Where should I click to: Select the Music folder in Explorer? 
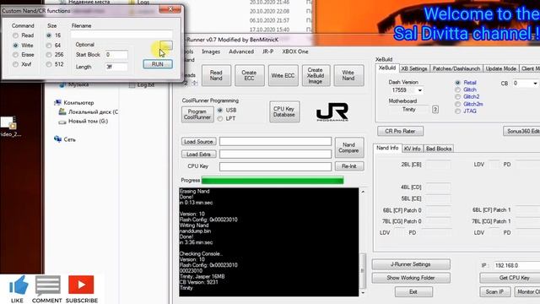[73, 84]
